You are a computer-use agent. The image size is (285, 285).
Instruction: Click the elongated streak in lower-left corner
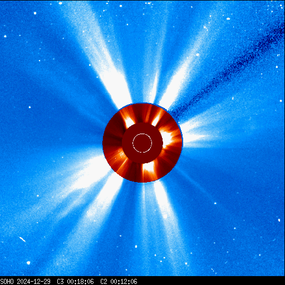click(x=22, y=239)
